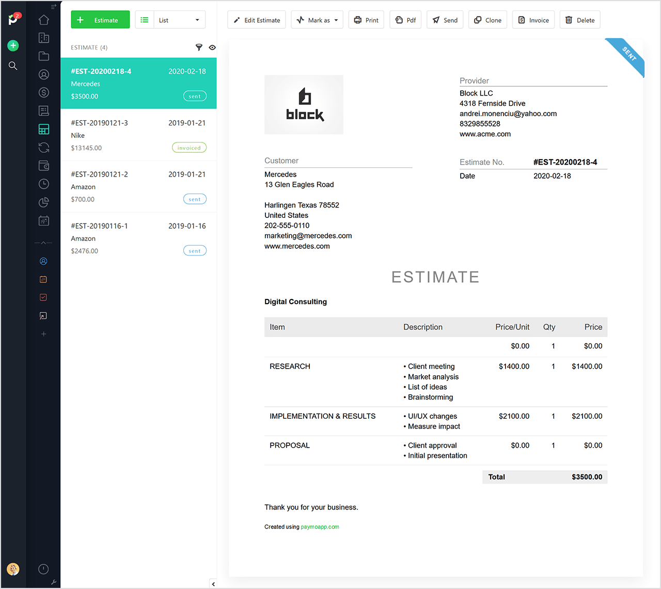Screen dimensions: 661x589
Task: Click the marketing@mercedes.com email
Action: (x=308, y=236)
